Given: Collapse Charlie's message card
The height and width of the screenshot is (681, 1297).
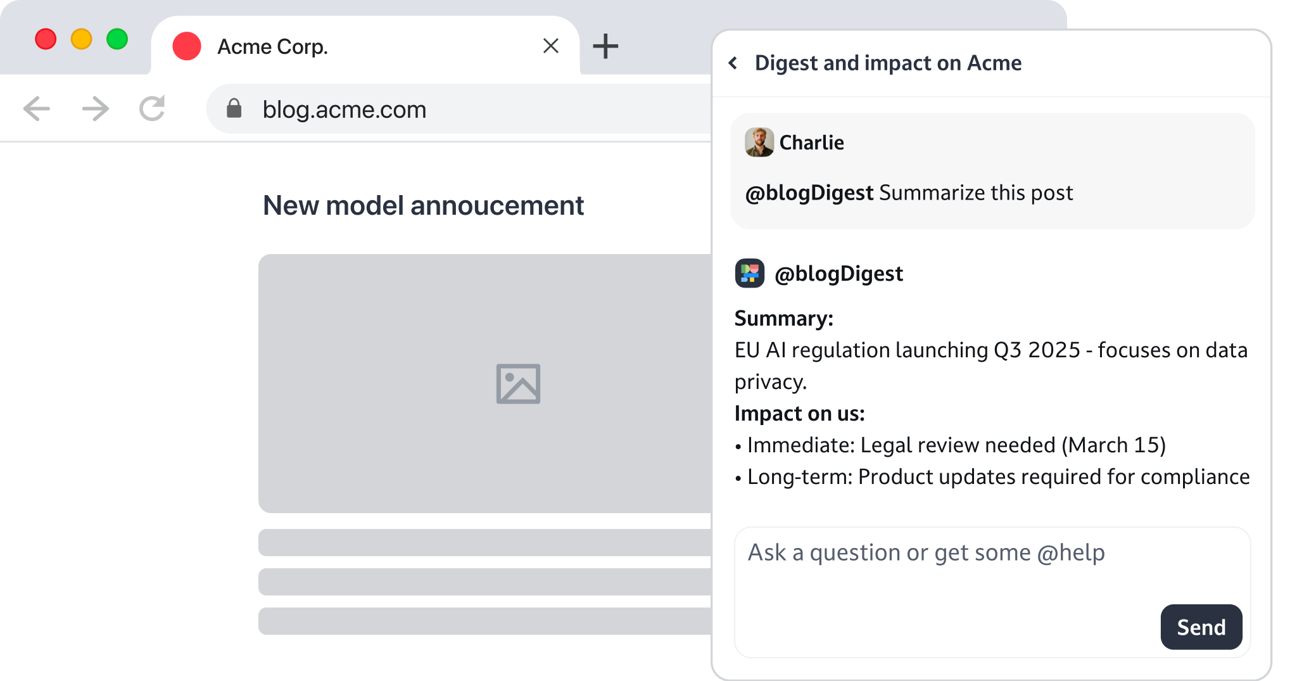Looking at the screenshot, I should tap(992, 170).
